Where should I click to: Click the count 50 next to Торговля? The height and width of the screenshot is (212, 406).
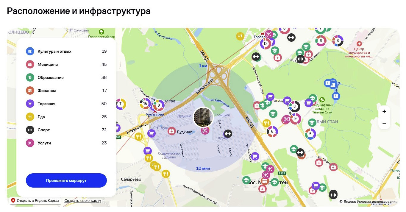point(104,104)
